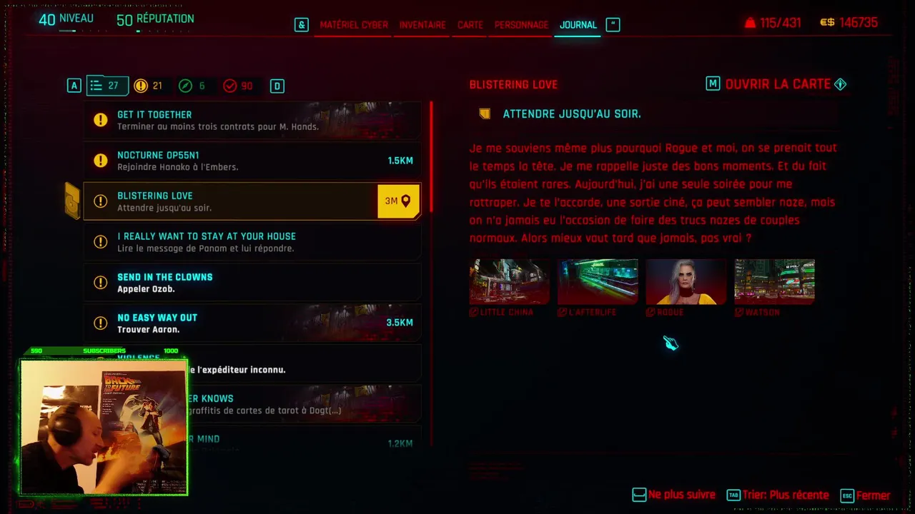The width and height of the screenshot is (915, 514).
Task: Switch to the Inventaire tab
Action: 422,24
